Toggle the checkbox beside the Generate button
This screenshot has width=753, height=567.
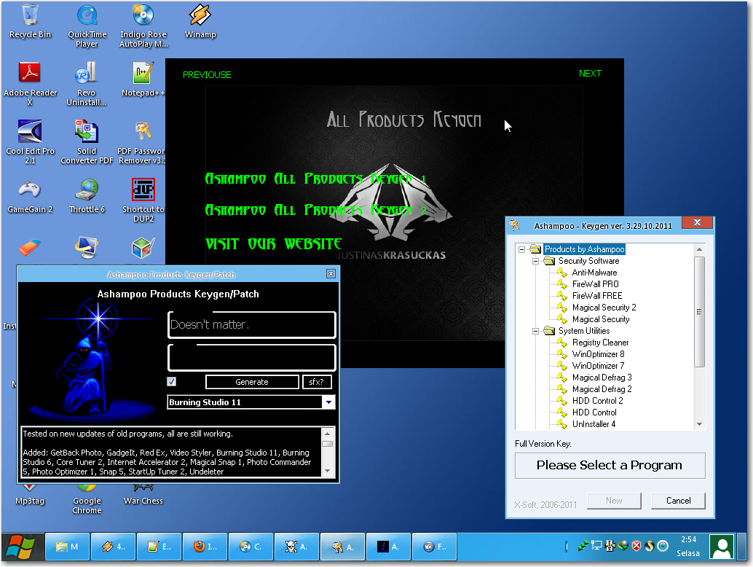[171, 382]
